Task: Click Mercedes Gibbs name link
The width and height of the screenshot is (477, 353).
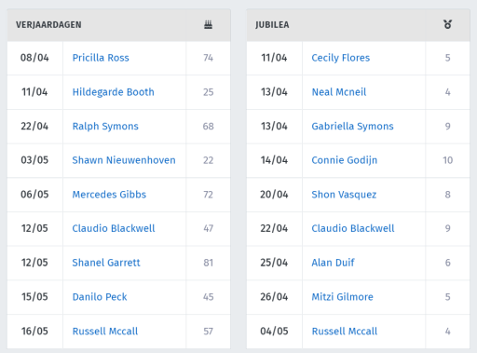Action: [109, 195]
